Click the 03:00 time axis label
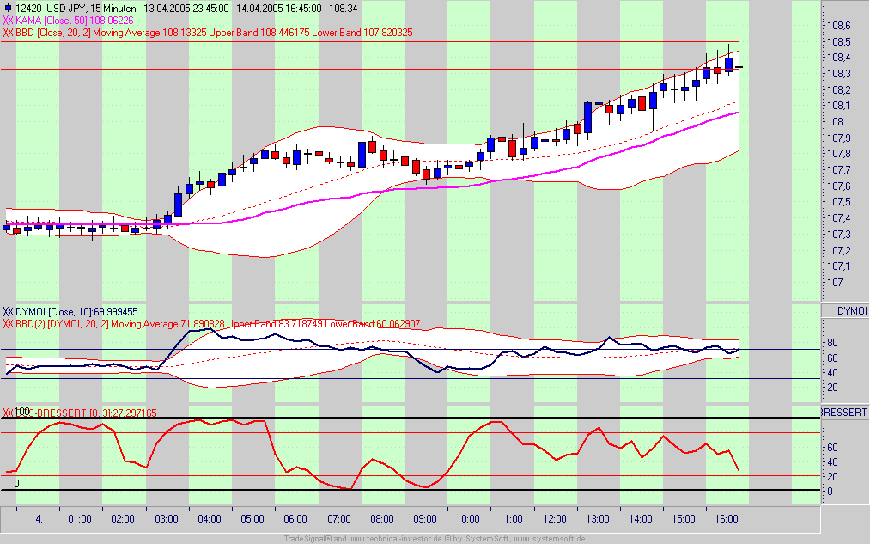This screenshot has width=870, height=544. 167,519
